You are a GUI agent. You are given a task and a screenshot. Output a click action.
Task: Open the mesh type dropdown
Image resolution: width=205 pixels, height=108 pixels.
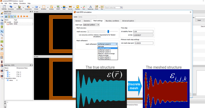pos(91,25)
